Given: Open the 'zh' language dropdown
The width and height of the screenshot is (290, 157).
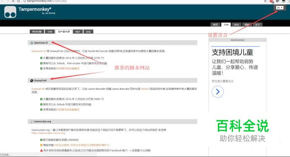Looking at the screenshot, I should click(280, 8).
